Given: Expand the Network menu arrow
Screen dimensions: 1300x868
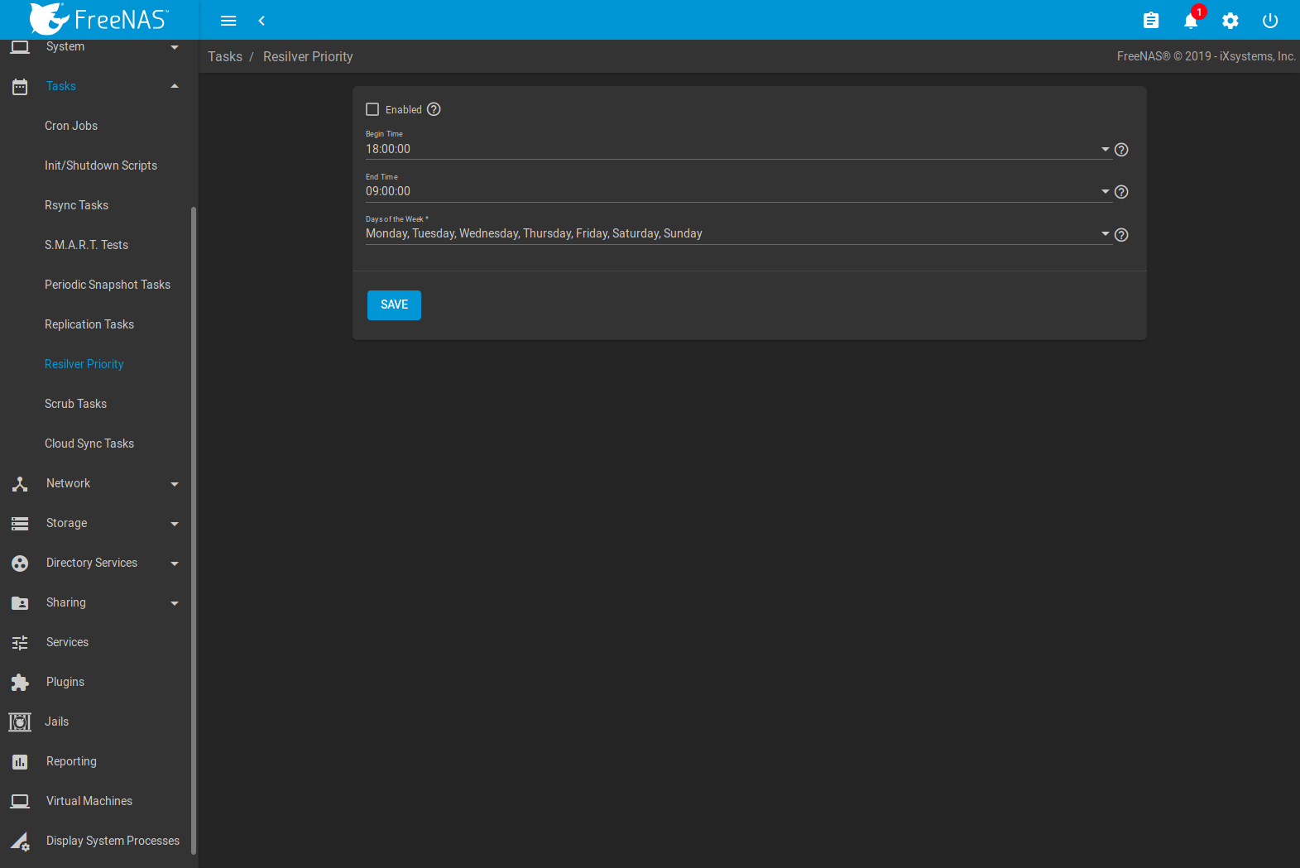Looking at the screenshot, I should tap(175, 484).
